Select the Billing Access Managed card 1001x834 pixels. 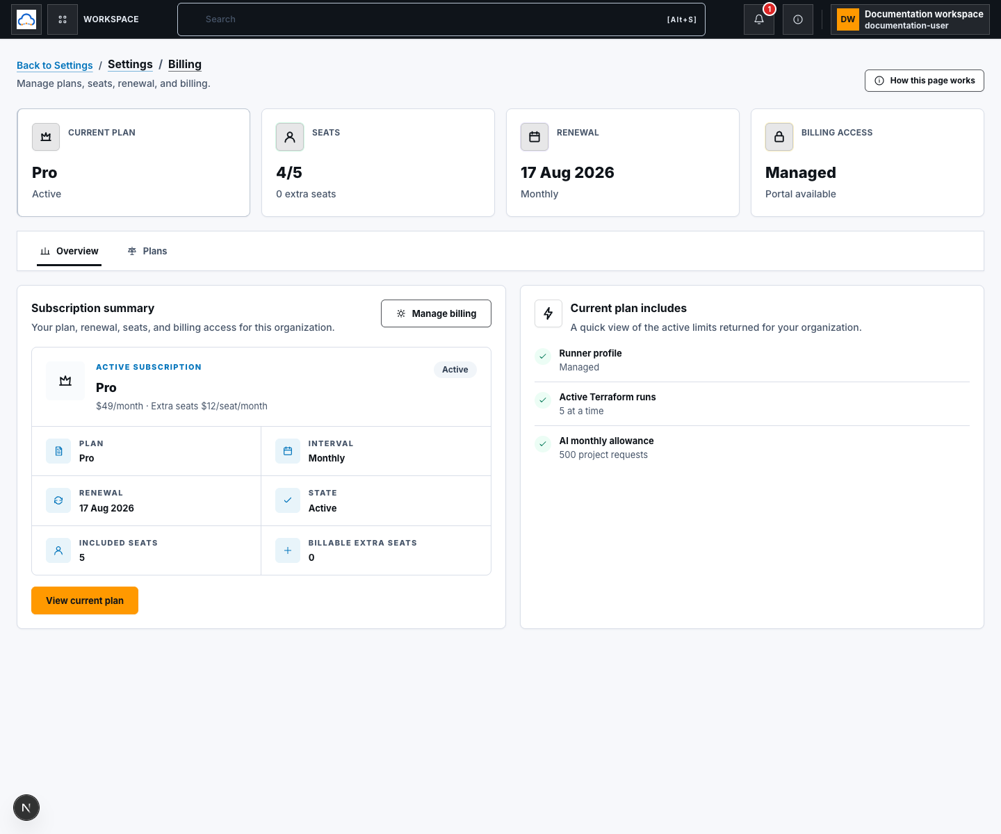pyautogui.click(x=868, y=163)
